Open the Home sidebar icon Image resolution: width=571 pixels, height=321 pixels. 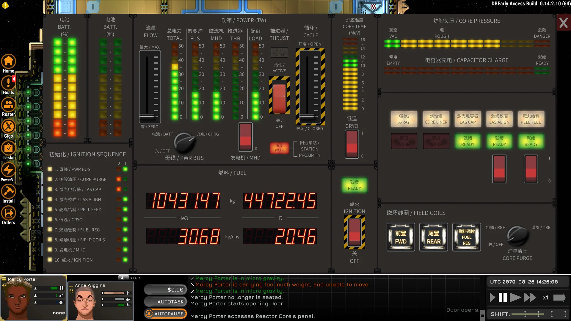click(x=8, y=62)
